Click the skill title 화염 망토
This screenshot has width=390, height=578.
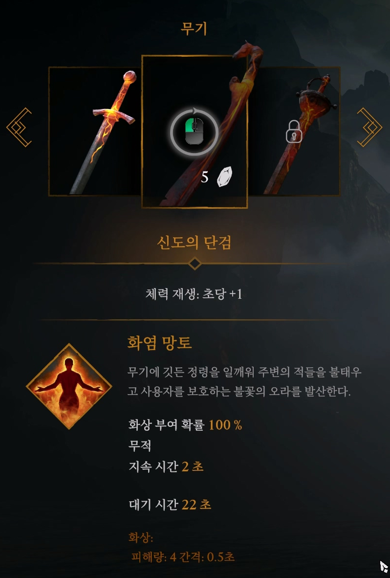pos(159,342)
